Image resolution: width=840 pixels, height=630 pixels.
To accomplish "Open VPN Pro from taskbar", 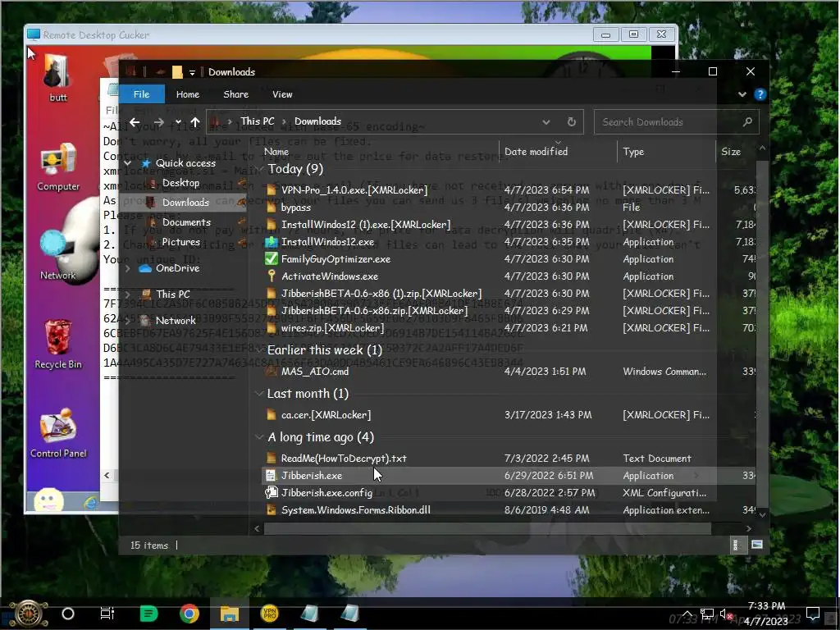I will pos(269,614).
